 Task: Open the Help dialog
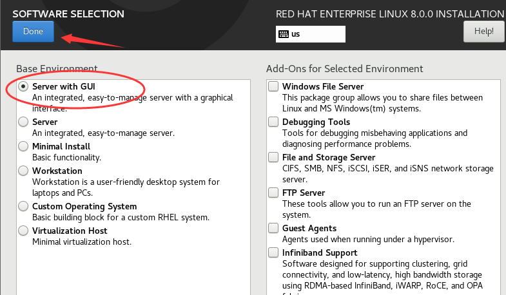coord(483,31)
